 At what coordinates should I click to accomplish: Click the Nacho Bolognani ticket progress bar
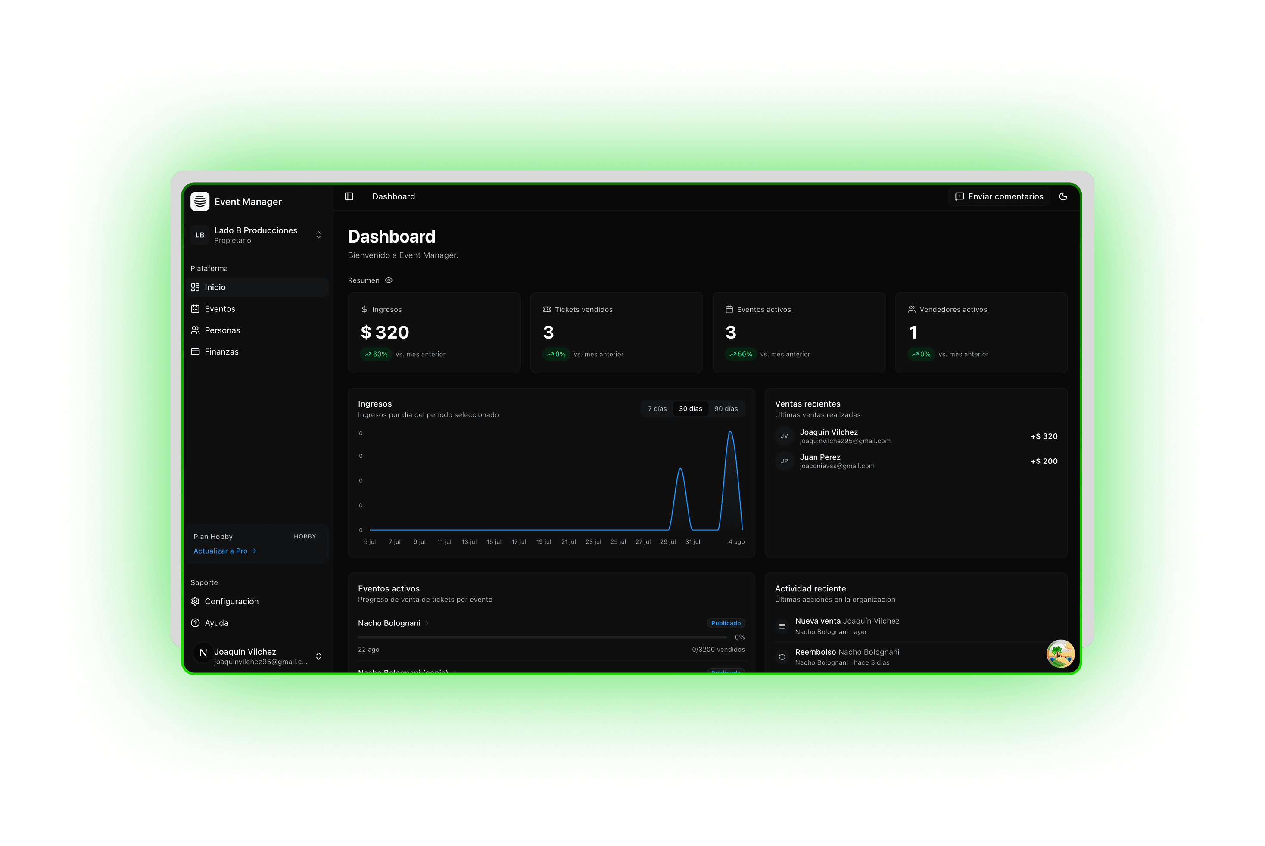542,637
